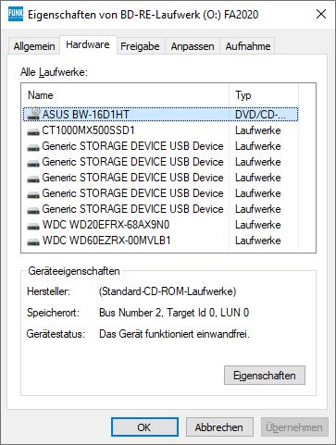Sort drives by the Typ column header
This screenshot has width=336, height=445.
click(x=264, y=95)
